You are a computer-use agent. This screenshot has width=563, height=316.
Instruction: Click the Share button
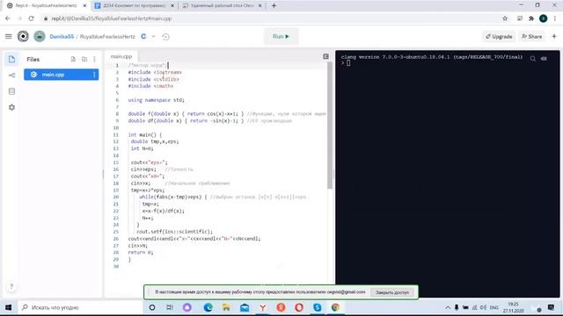tap(531, 37)
